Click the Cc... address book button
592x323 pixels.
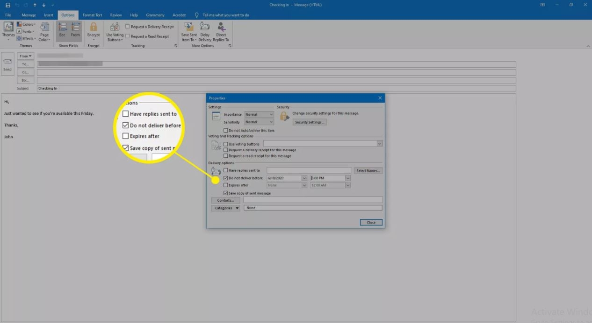[25, 72]
